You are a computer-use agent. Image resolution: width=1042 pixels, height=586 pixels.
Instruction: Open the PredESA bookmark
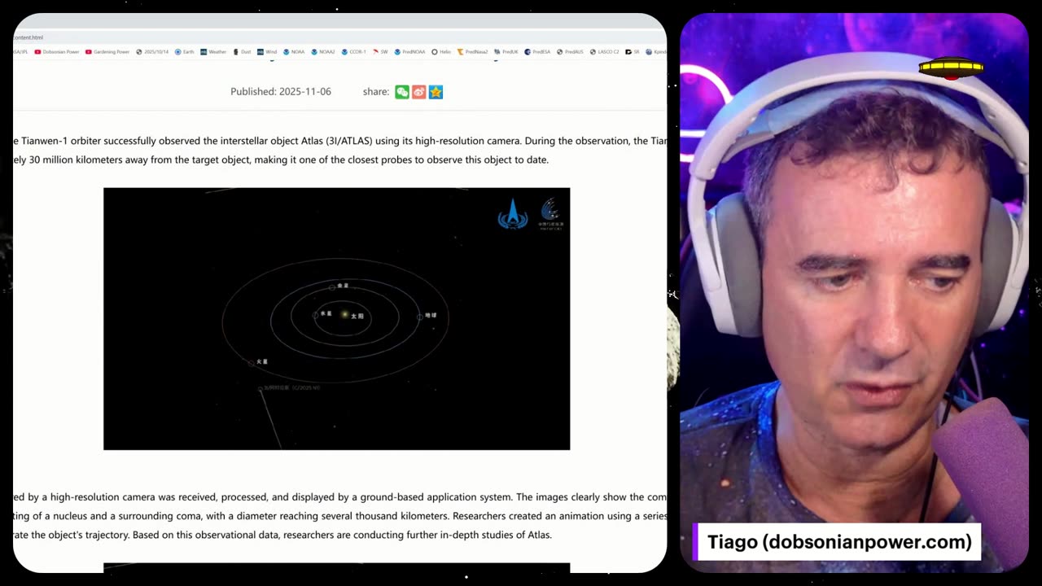[538, 52]
